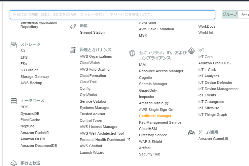The width and height of the screenshot is (249, 166).
Task: Open the RDS service
Action: (x=24, y=107)
